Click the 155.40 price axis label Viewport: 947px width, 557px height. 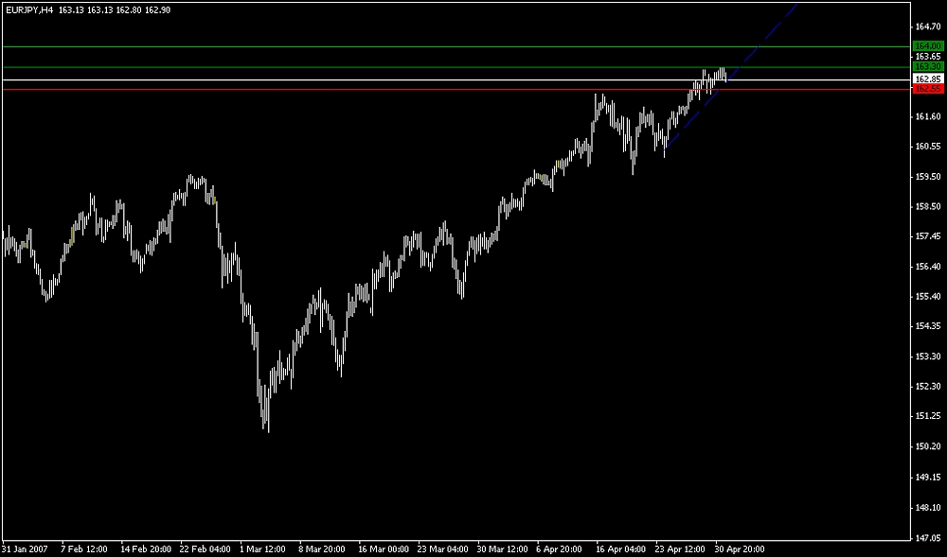click(x=928, y=297)
